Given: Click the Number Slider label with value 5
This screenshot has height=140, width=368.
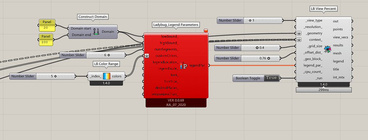Looking at the screenshot, I should click(23, 76).
